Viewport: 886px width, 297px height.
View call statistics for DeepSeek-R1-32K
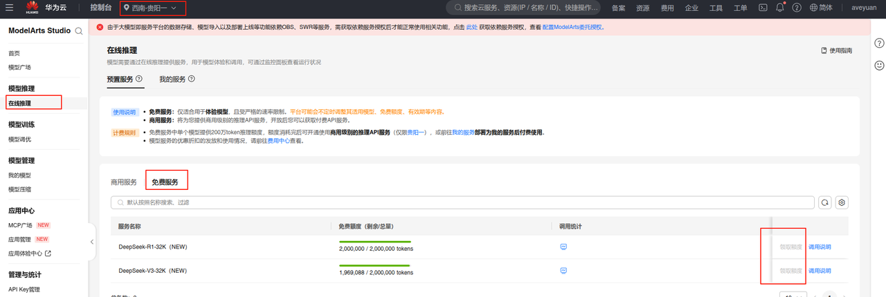563,247
